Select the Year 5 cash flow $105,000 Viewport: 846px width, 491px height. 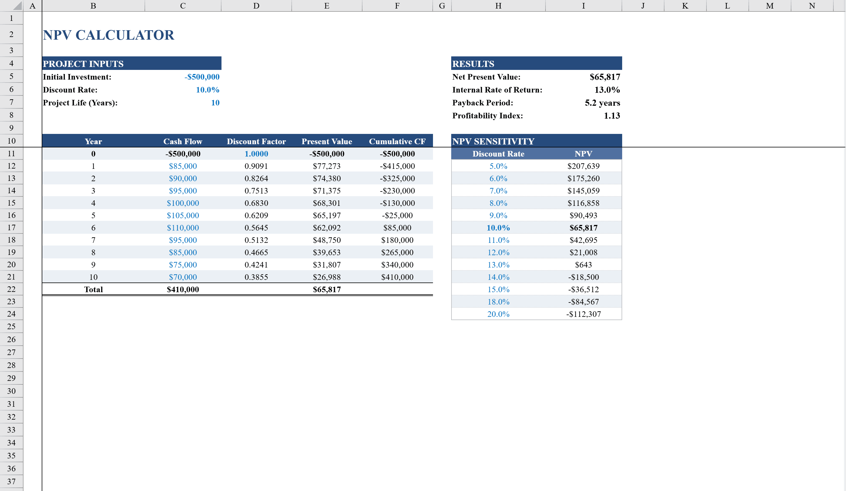click(183, 215)
